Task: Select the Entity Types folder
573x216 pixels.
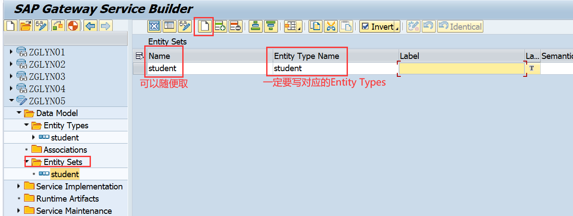Action: coord(66,126)
